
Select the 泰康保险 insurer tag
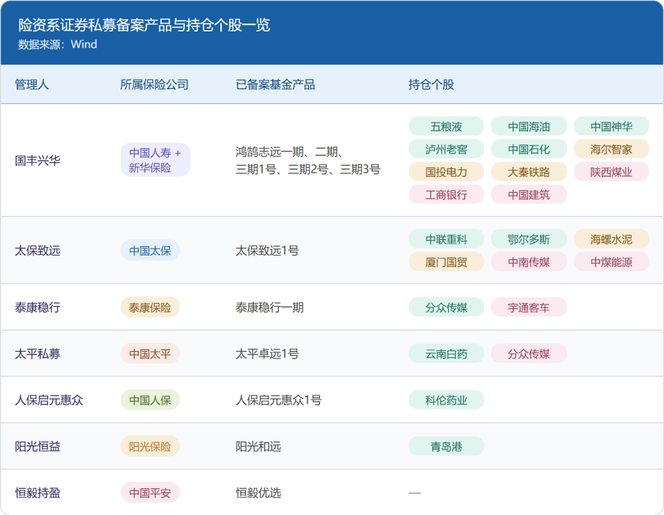[x=151, y=307]
